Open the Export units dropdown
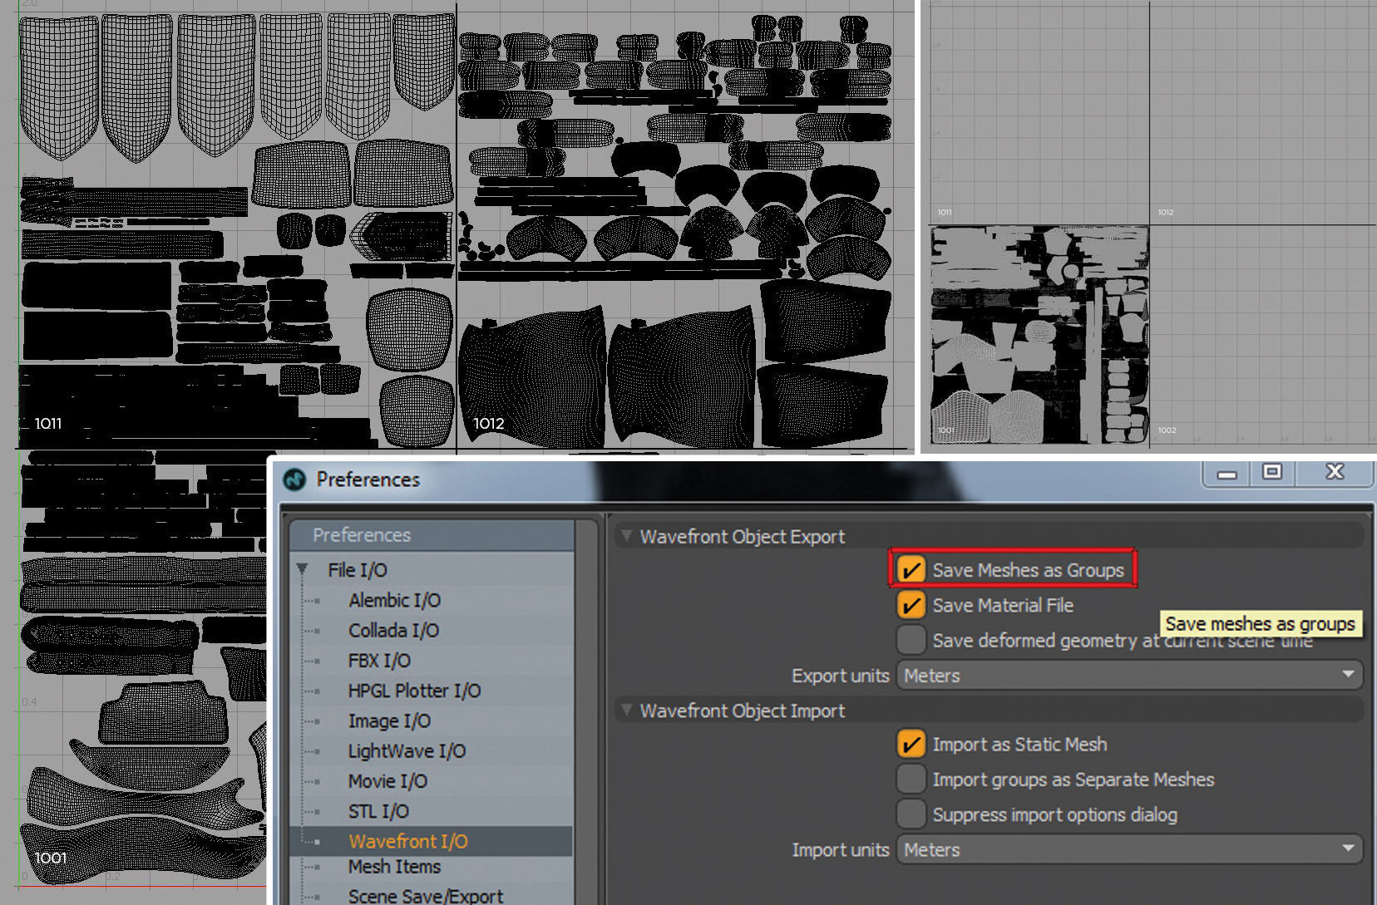Image resolution: width=1377 pixels, height=905 pixels. point(1129,675)
